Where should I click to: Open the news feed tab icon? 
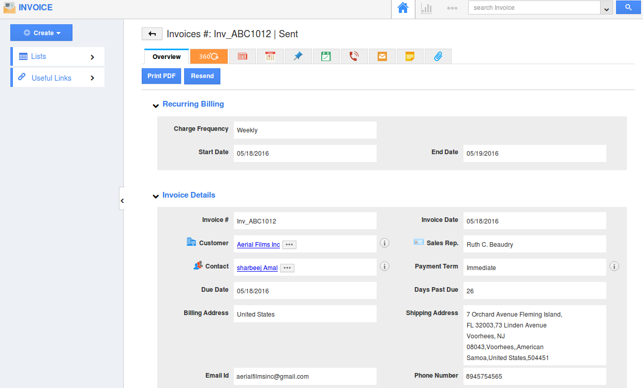[242, 56]
